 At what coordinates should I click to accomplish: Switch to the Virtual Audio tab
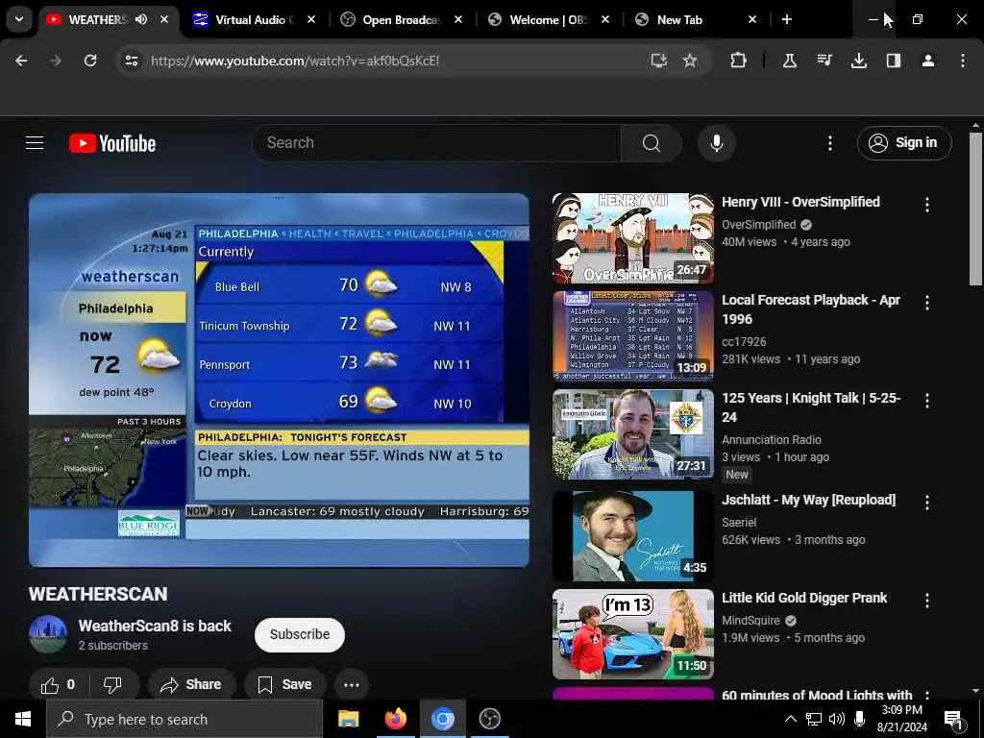(254, 19)
